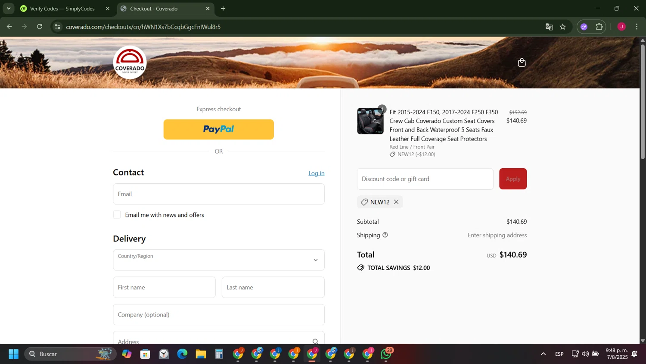Screen dimensions: 646x364
Task: Launch Microsoft Edge from taskbar
Action: [182, 354]
